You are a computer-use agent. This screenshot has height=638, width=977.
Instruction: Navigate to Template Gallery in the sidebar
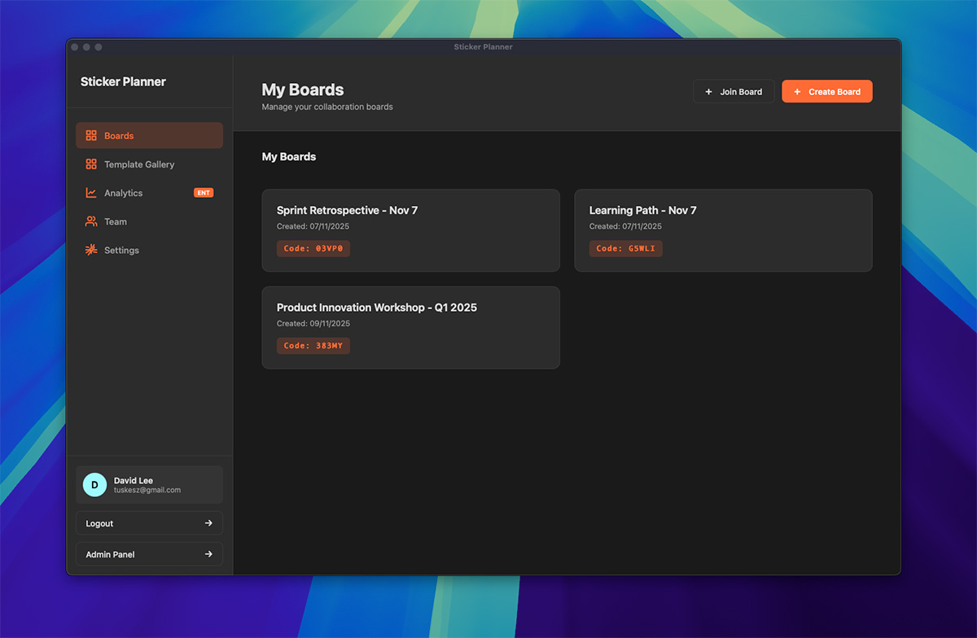(x=138, y=164)
